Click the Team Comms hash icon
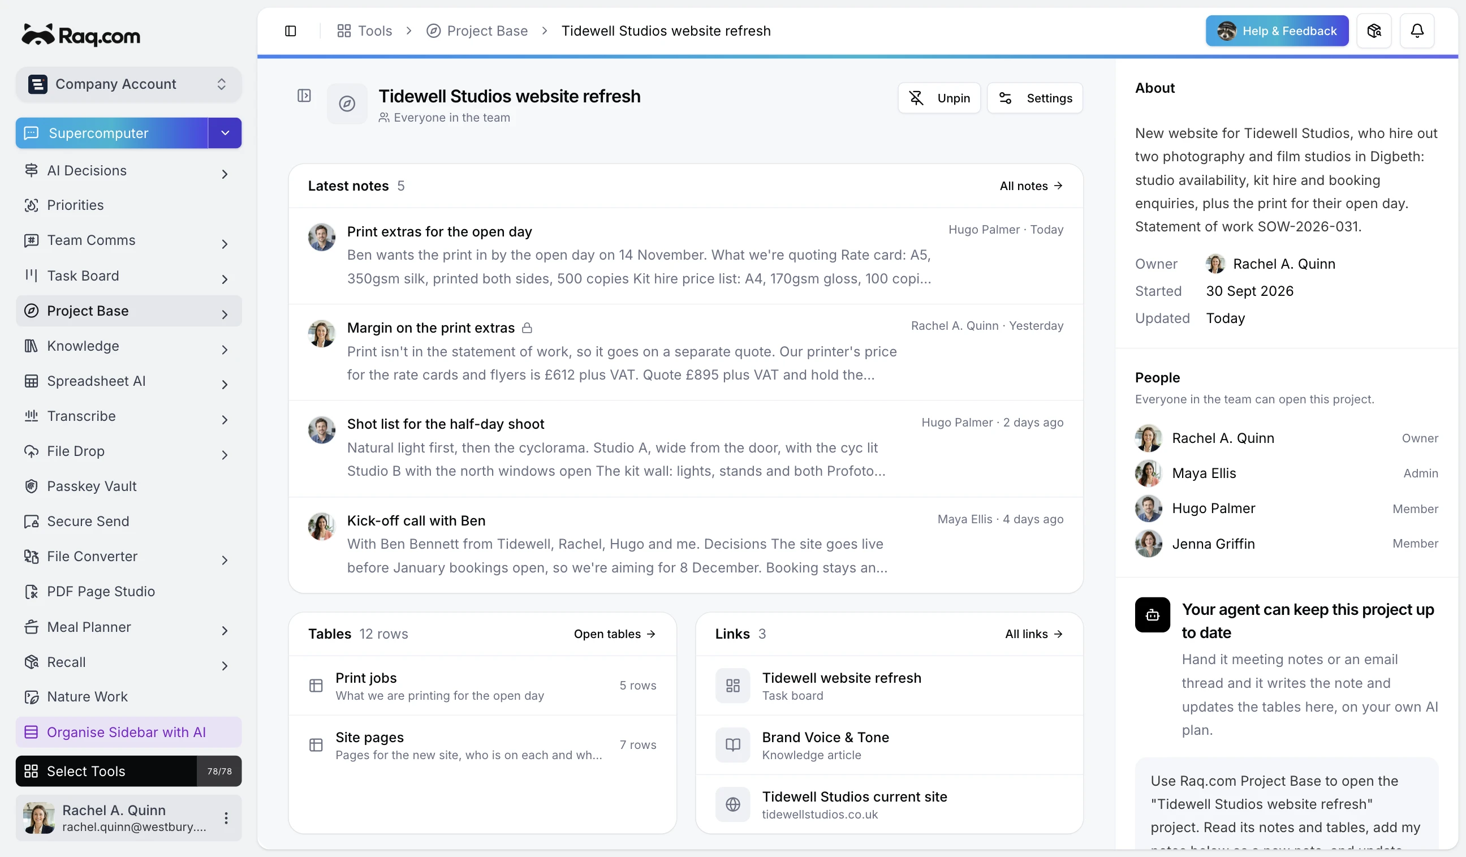 (x=32, y=240)
